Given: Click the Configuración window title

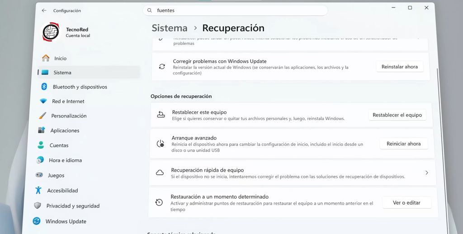Looking at the screenshot, I should 67,11.
